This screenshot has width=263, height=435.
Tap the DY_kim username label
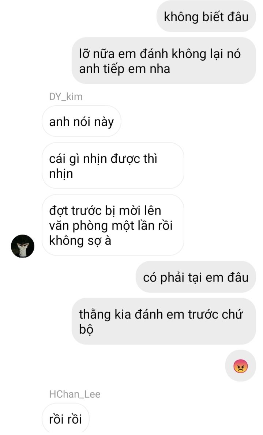coord(66,97)
